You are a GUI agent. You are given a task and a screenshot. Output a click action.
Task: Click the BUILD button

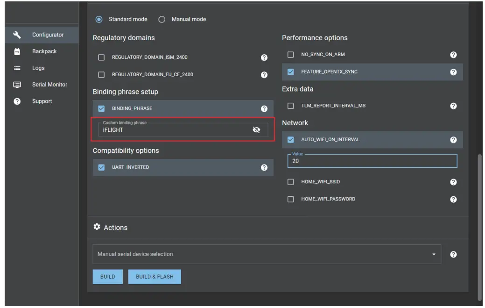click(107, 277)
